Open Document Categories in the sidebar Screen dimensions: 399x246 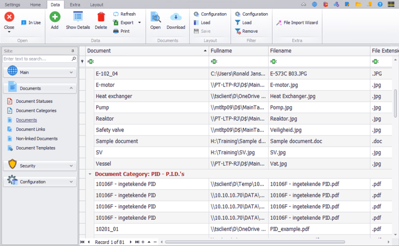click(x=36, y=110)
